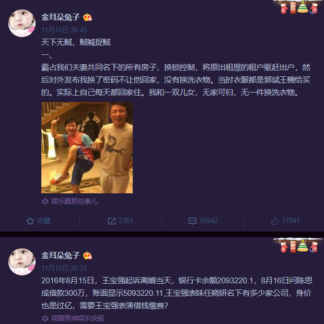Click the 11月15日 20:31 timestamp
324x324 pixels.
64,268
